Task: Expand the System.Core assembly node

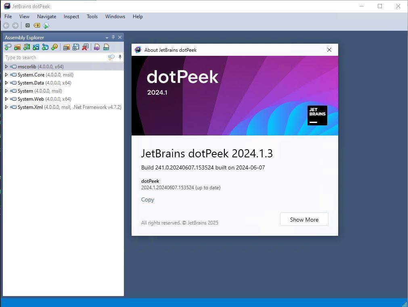Action: pos(6,74)
